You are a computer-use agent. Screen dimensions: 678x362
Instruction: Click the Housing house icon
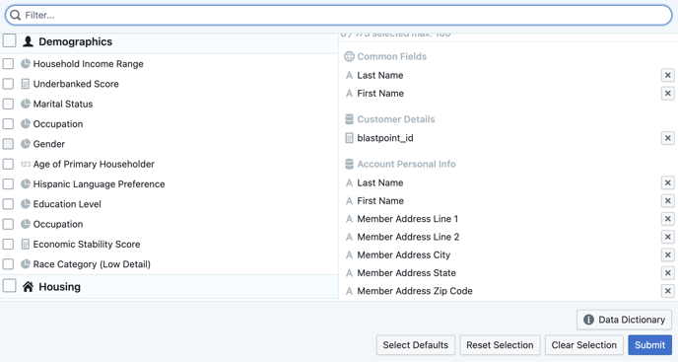tap(29, 287)
